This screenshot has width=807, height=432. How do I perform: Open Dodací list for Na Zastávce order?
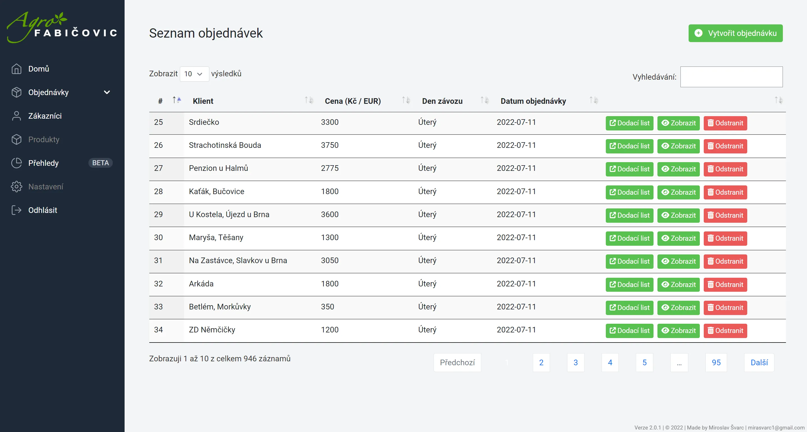tap(629, 261)
